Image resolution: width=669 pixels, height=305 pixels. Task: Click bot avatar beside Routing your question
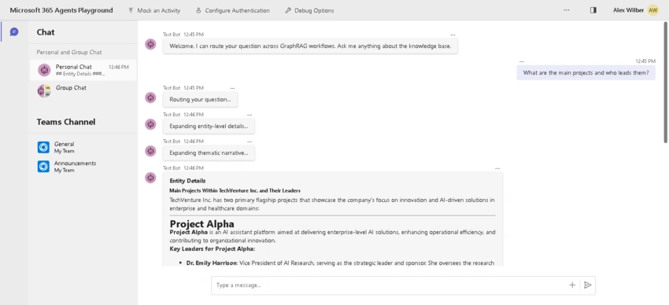click(150, 97)
